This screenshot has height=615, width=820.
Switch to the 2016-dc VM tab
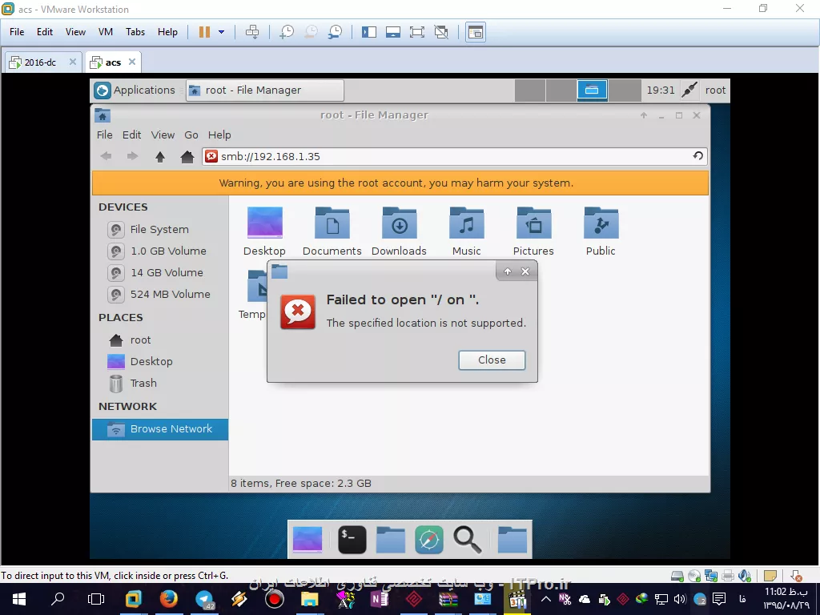pyautogui.click(x=40, y=62)
